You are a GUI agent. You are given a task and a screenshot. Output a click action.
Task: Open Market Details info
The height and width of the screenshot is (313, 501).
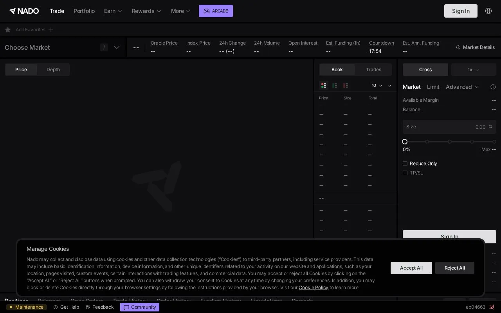pyautogui.click(x=476, y=47)
